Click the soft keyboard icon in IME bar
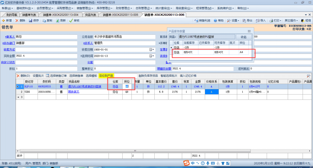Viewport: 313px width, 168px height. 213,163
